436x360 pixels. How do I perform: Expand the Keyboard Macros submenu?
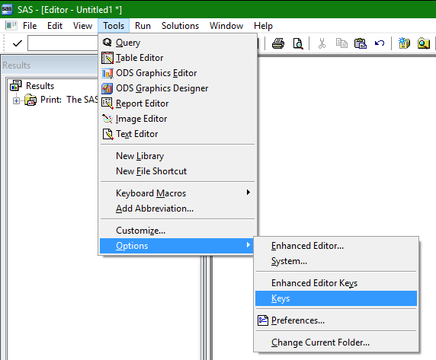[178, 193]
